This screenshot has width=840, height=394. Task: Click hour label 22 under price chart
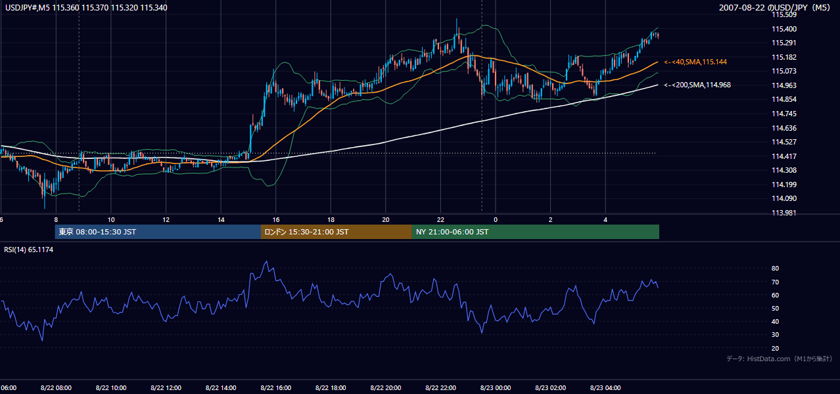tap(440, 219)
